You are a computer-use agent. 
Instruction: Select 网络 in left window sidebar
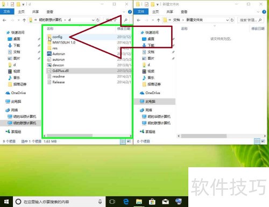coord(15,110)
